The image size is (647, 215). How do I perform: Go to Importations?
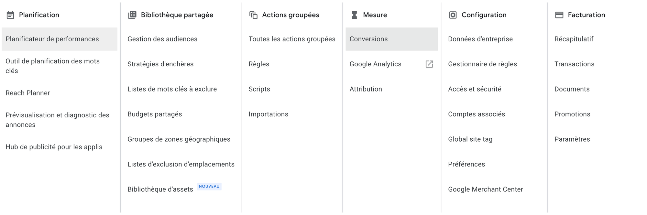268,114
